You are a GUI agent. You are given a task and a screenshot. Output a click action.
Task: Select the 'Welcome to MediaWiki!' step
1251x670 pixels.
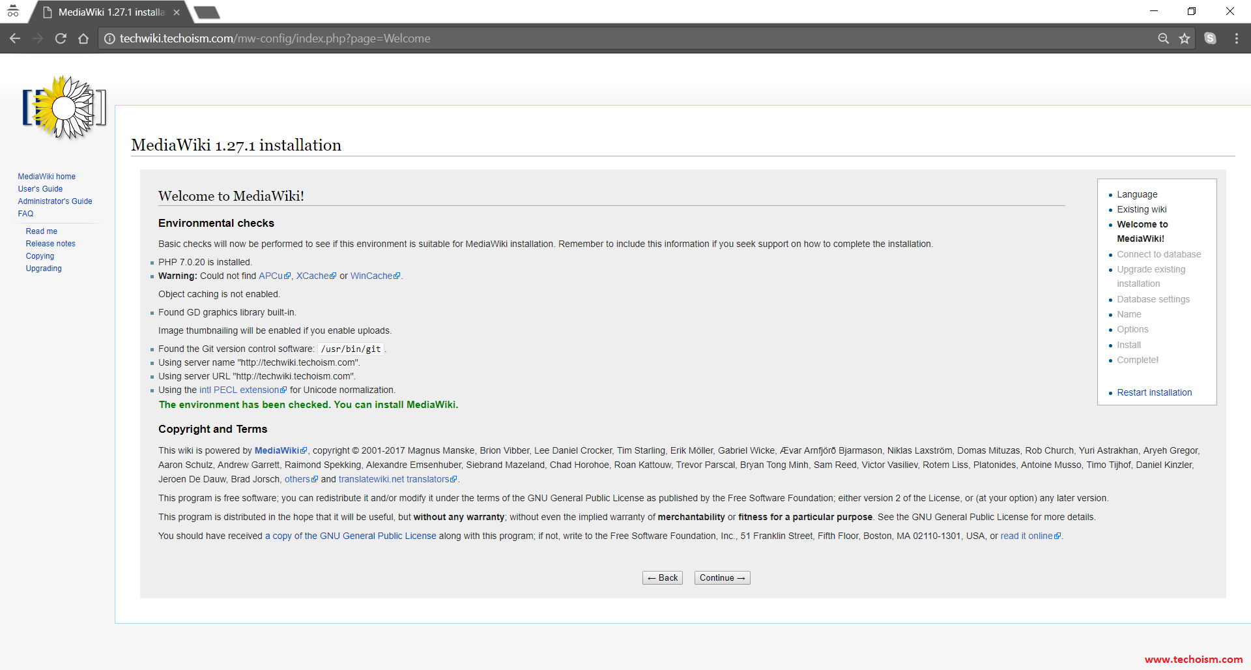(x=1142, y=231)
